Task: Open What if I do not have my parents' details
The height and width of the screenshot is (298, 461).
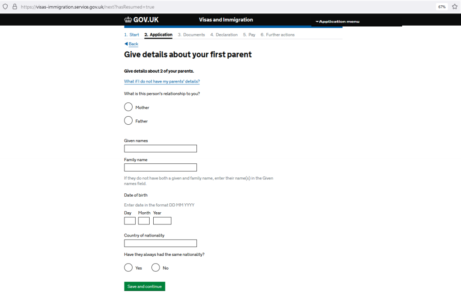Action: click(x=162, y=81)
